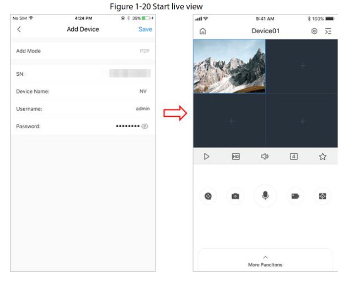The image size is (350, 285).
Task: Expand the More Functions panel
Action: (265, 261)
